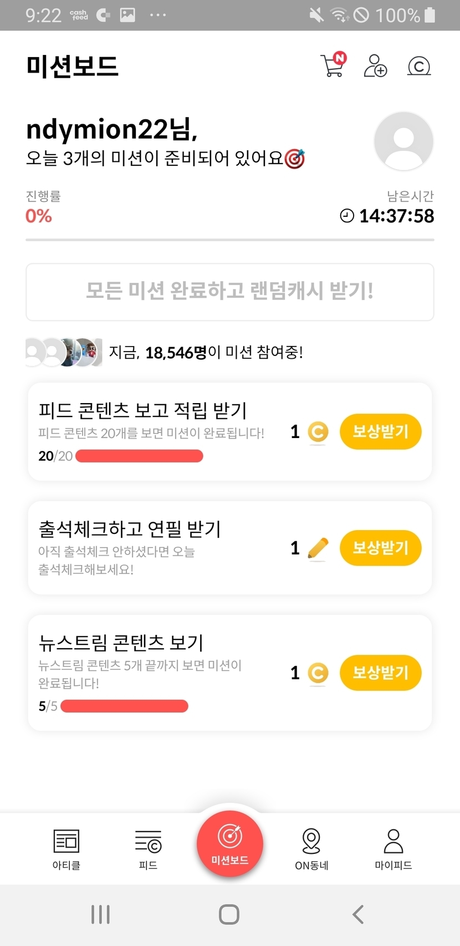Tap the mission participants avatar group
Image resolution: width=460 pixels, height=946 pixels.
coord(64,352)
